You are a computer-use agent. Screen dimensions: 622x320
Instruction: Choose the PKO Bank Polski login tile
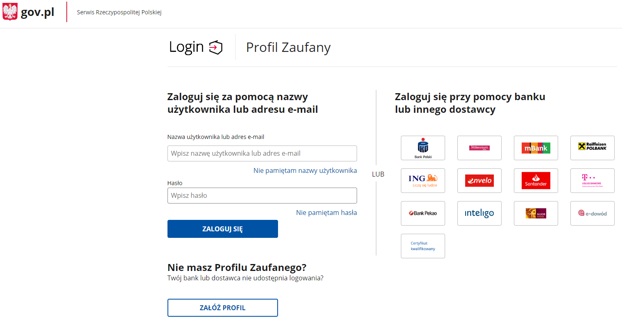pos(423,148)
